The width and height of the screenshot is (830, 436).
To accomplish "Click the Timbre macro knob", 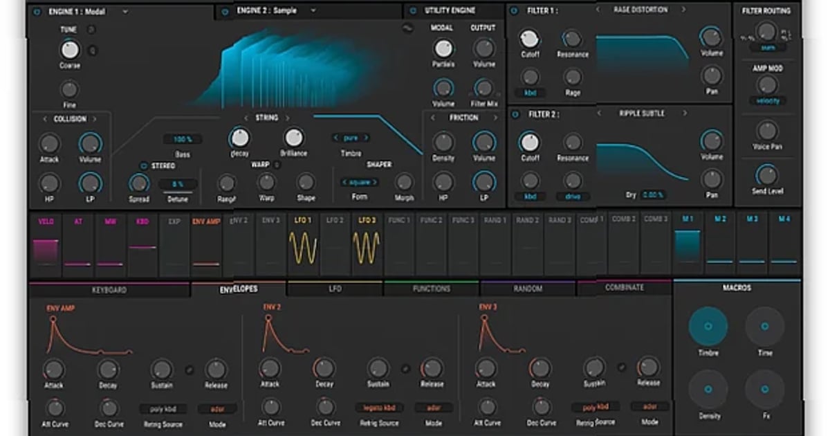I will 708,325.
